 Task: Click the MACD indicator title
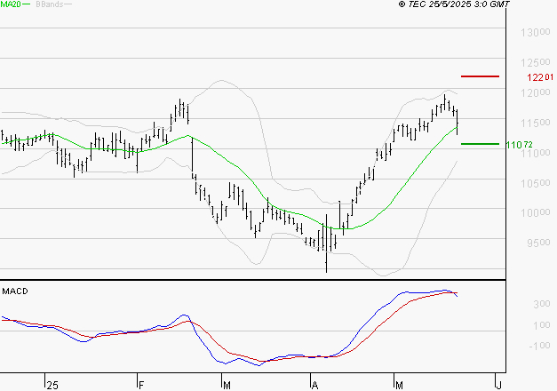(15, 291)
